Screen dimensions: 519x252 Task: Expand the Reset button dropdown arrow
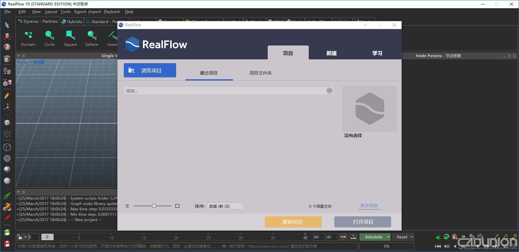coord(412,237)
